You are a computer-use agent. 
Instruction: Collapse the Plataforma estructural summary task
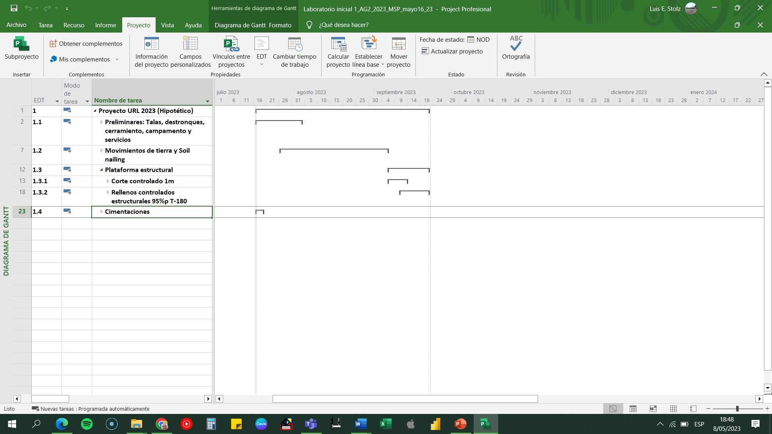(101, 170)
